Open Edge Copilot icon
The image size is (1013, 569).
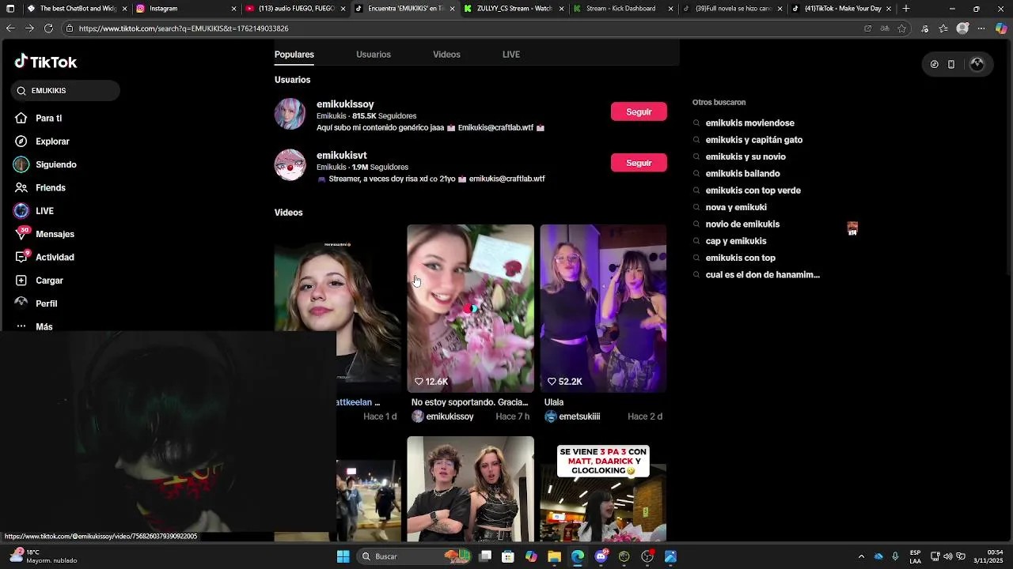1001,28
